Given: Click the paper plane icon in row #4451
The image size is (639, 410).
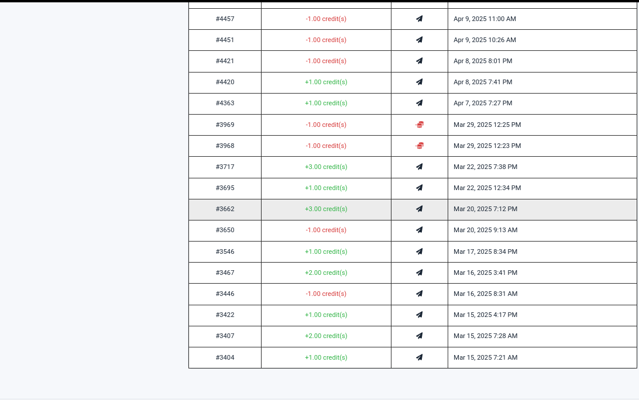Looking at the screenshot, I should tap(420, 40).
